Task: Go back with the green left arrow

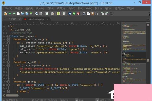Action: tap(10, 14)
